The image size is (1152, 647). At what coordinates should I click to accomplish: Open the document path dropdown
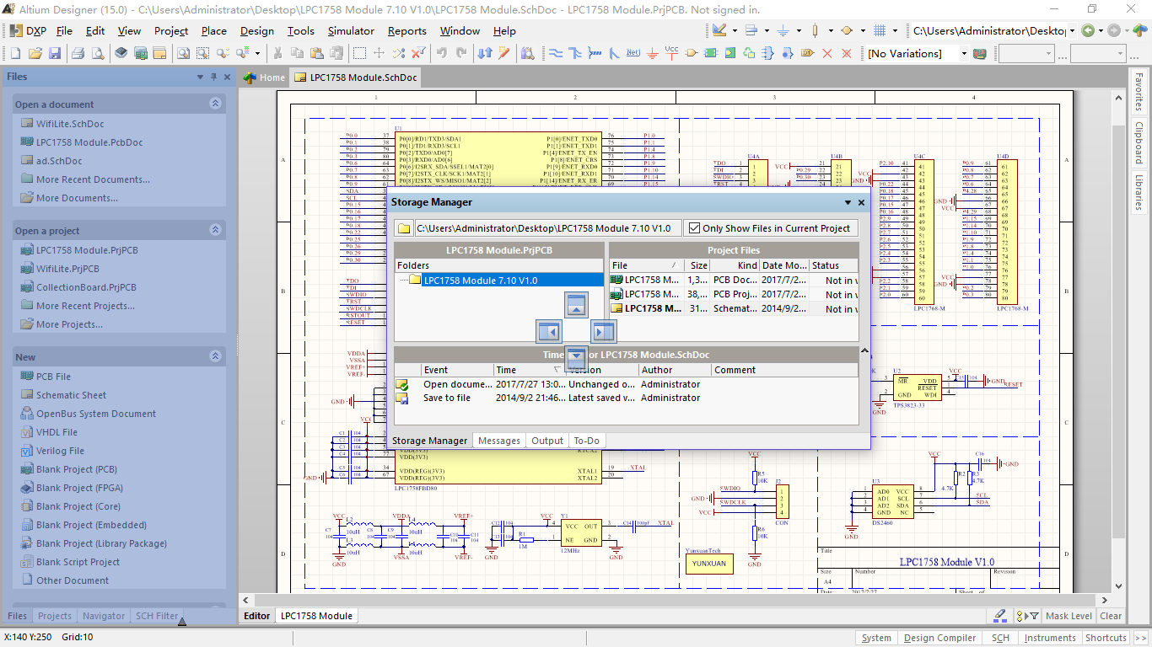(x=1072, y=30)
